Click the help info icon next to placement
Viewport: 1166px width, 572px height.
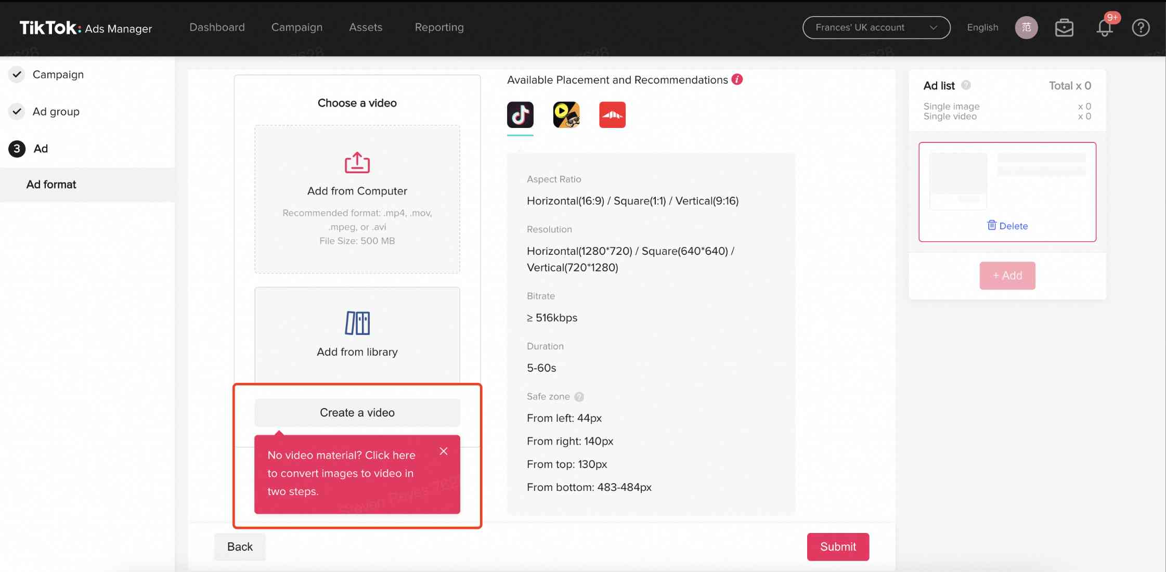[737, 80]
